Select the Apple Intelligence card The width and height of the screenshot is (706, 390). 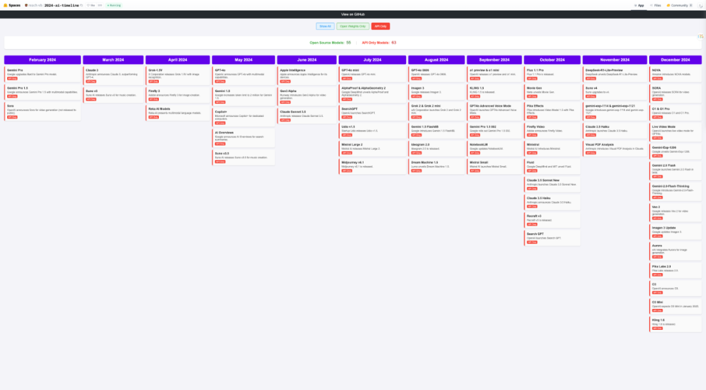click(307, 76)
